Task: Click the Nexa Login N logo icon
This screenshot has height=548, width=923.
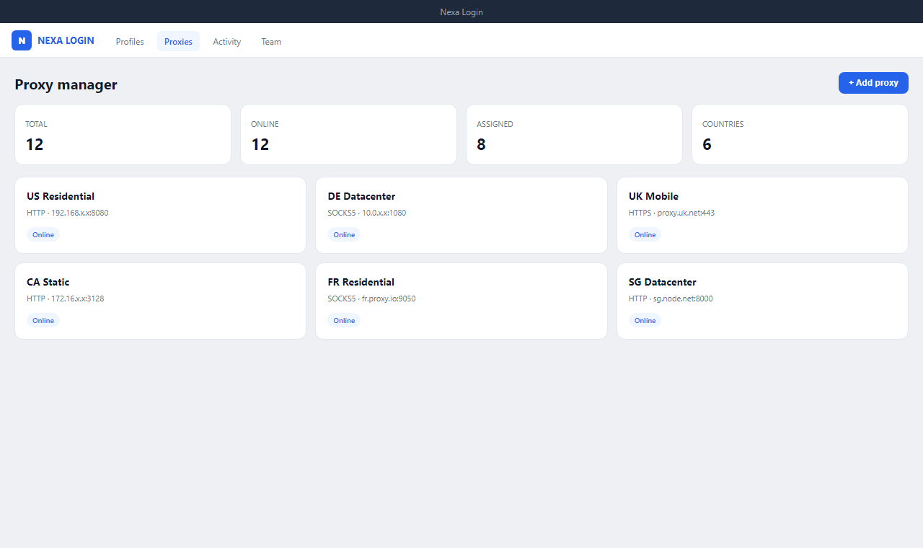Action: pos(22,40)
